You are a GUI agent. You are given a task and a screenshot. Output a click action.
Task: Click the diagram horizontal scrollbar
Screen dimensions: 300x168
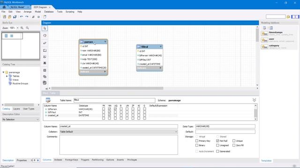click(x=107, y=88)
